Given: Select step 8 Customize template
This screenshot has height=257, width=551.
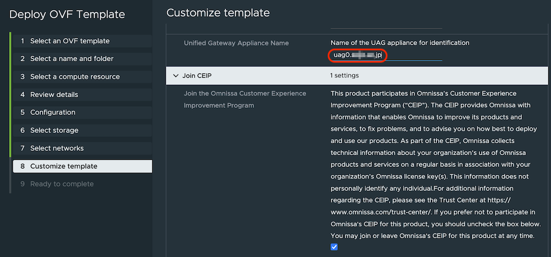Looking at the screenshot, I should (x=63, y=166).
